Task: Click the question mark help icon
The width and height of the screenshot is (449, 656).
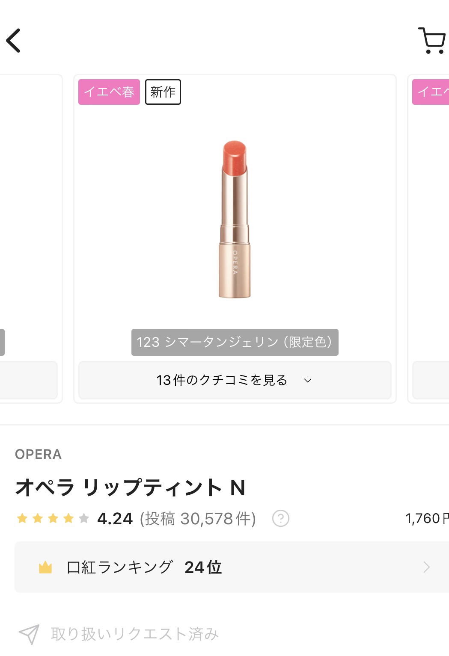Action: point(281,519)
